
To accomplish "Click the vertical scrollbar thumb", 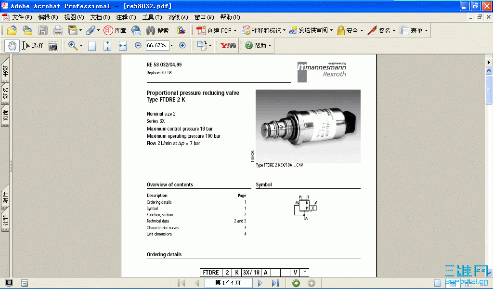I will tap(489, 90).
